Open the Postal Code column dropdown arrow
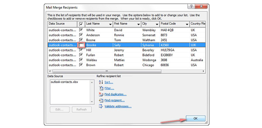This screenshot has width=262, height=128. (187, 24)
